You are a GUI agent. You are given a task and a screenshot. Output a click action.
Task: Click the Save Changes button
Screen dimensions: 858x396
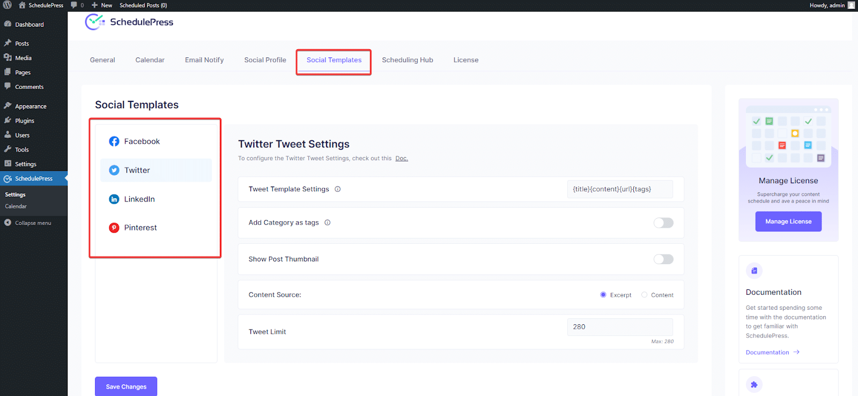click(126, 386)
